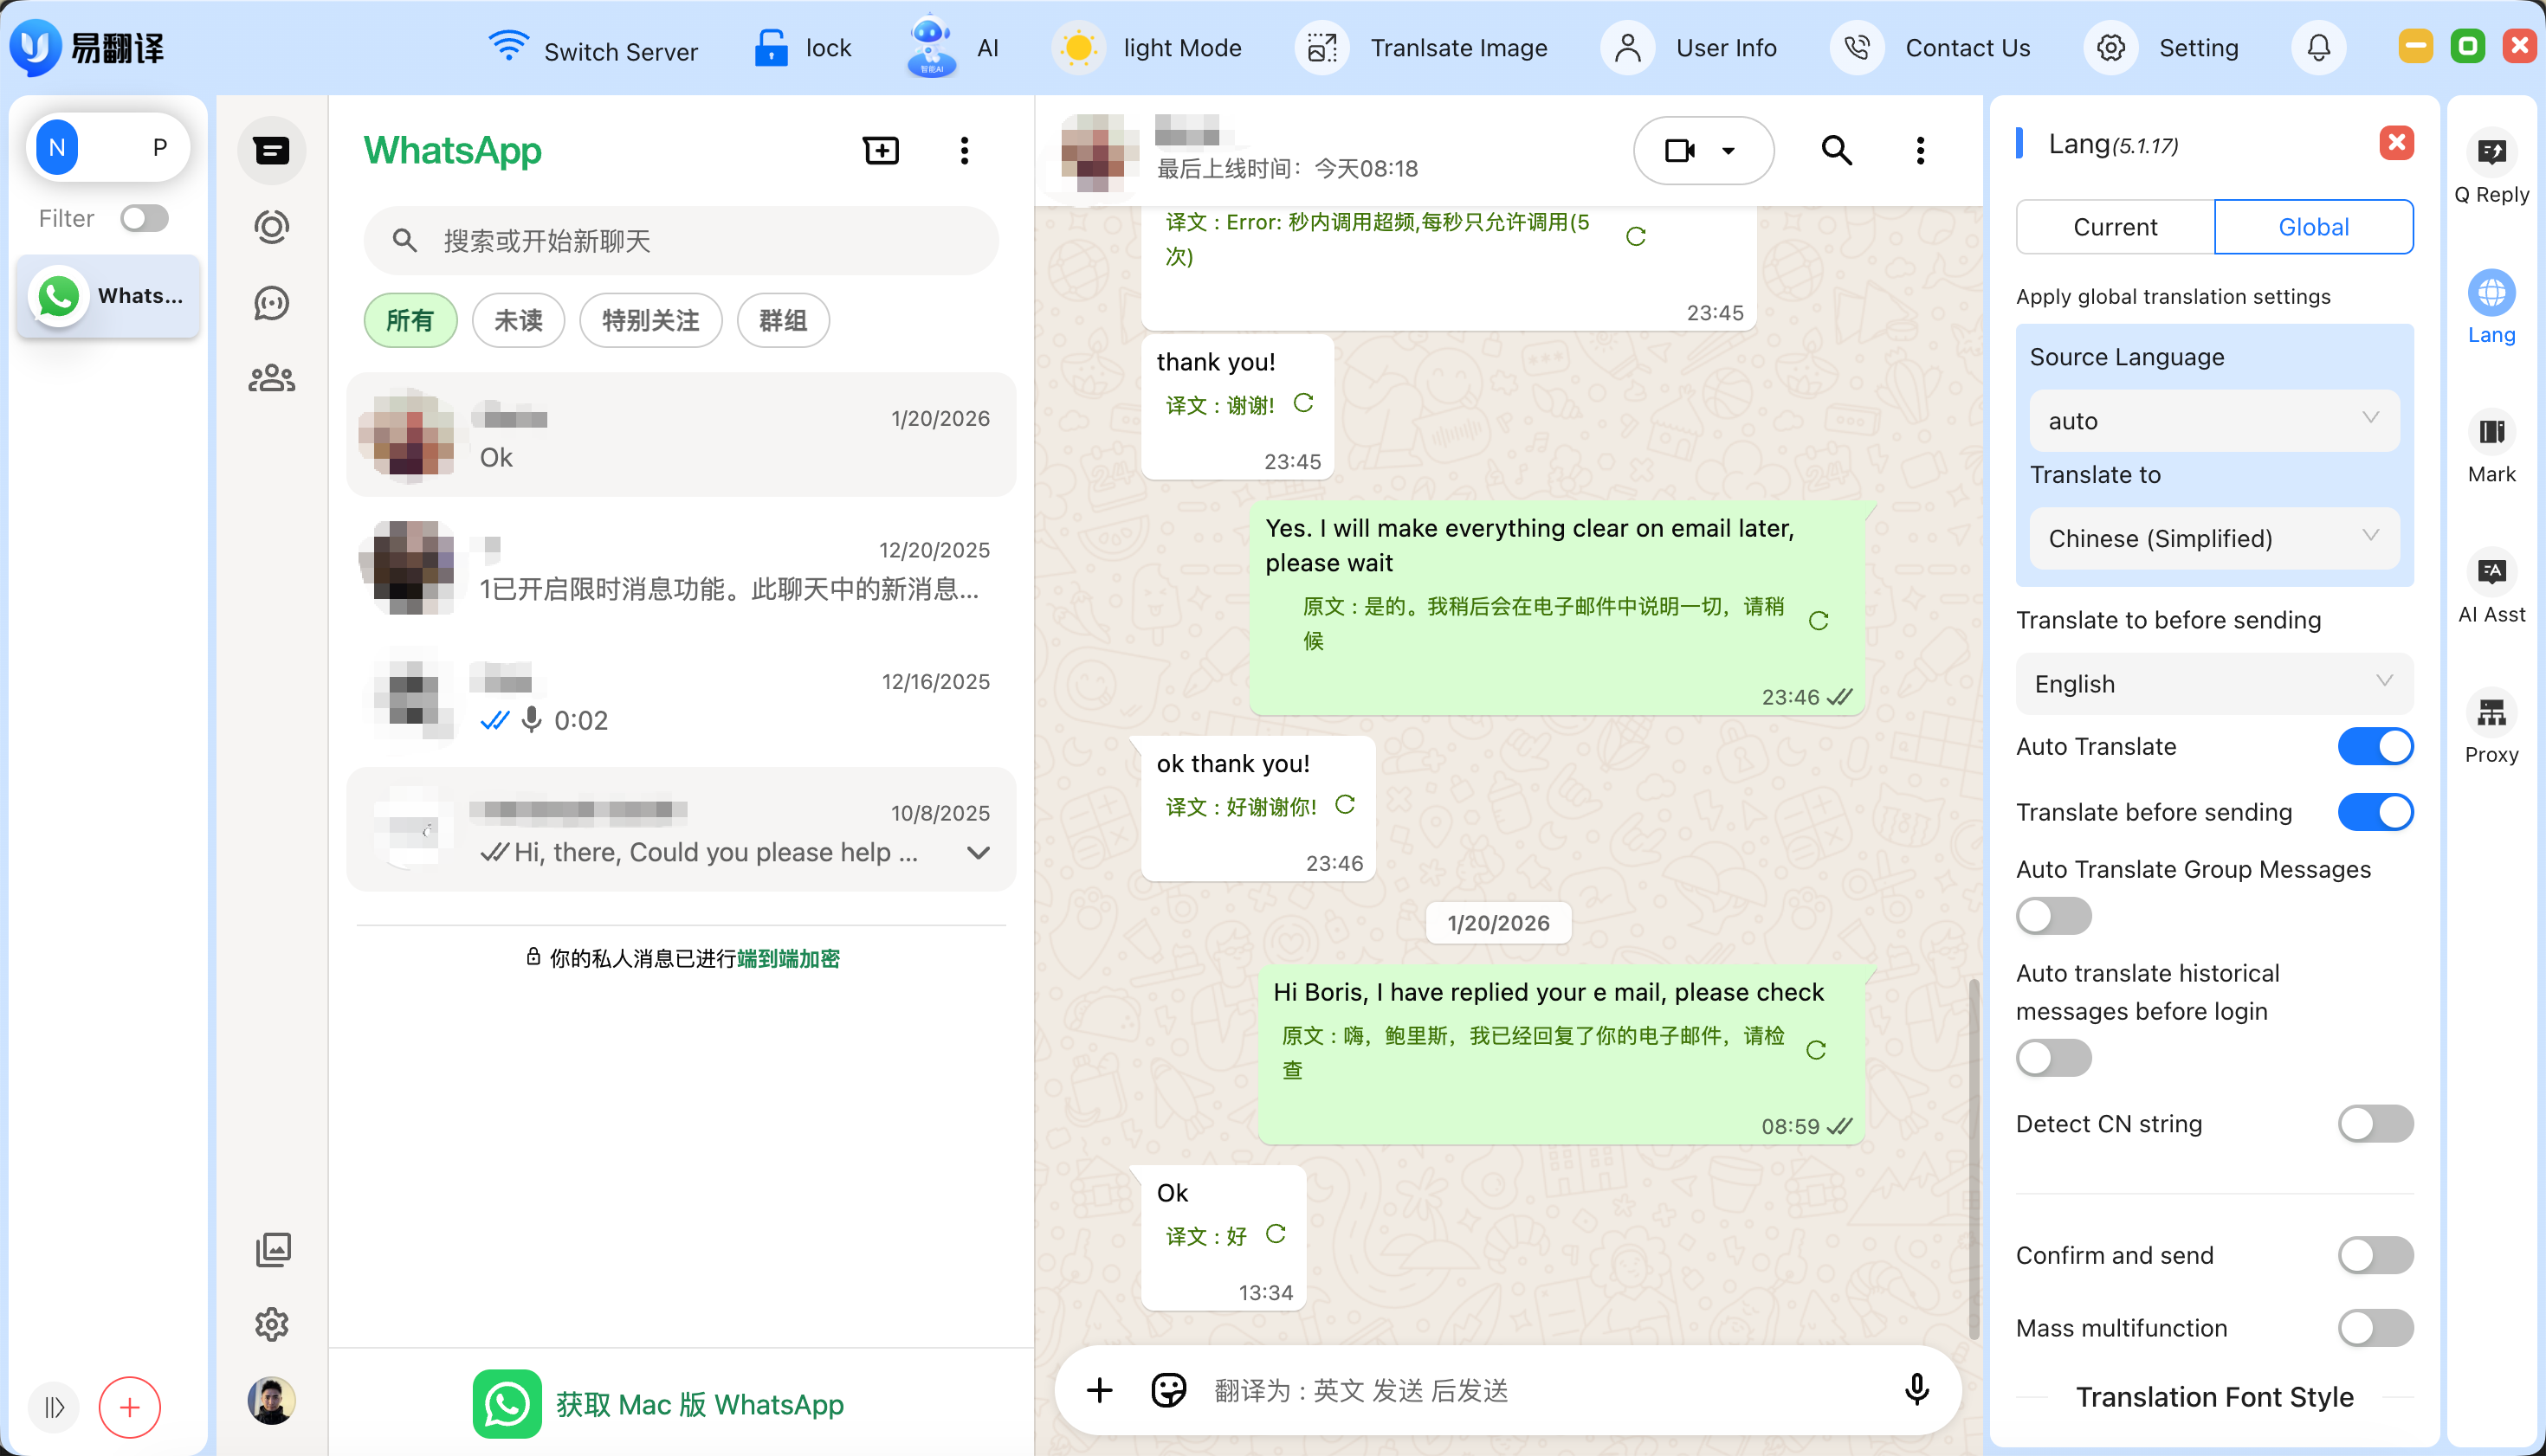The width and height of the screenshot is (2546, 1456).
Task: Open the emoji sticker picker
Action: point(1167,1389)
